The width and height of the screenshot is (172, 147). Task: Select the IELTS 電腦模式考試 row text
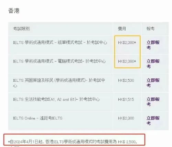click(59, 61)
